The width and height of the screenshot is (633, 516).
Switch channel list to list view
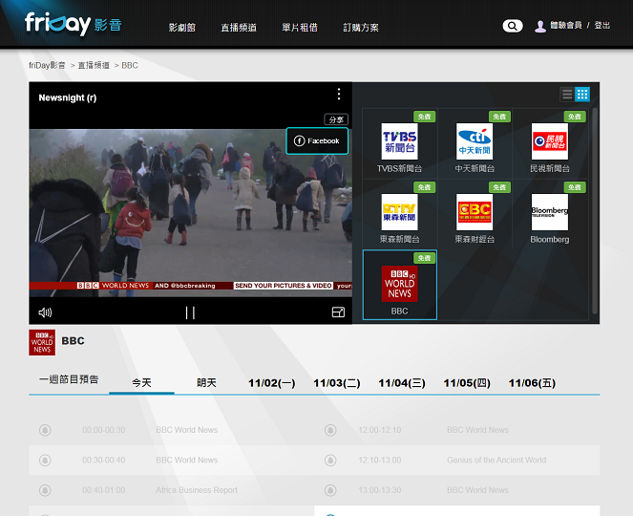567,95
